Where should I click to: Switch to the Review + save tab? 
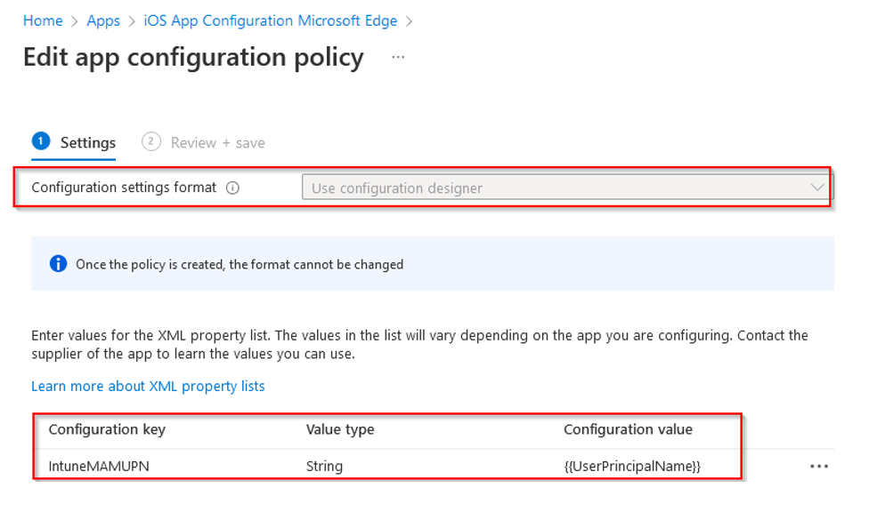[x=217, y=142]
